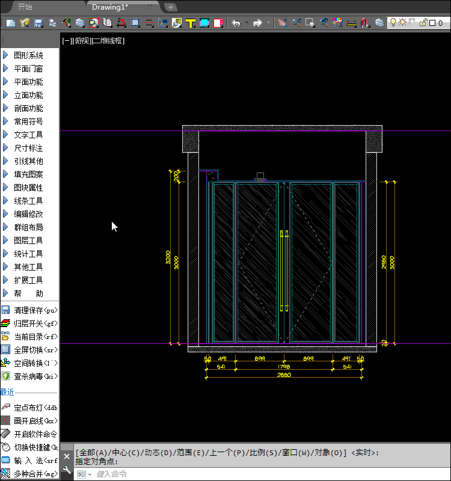Screen dimensions: 451x481
Task: Close the command line panel with X
Action: [67, 456]
